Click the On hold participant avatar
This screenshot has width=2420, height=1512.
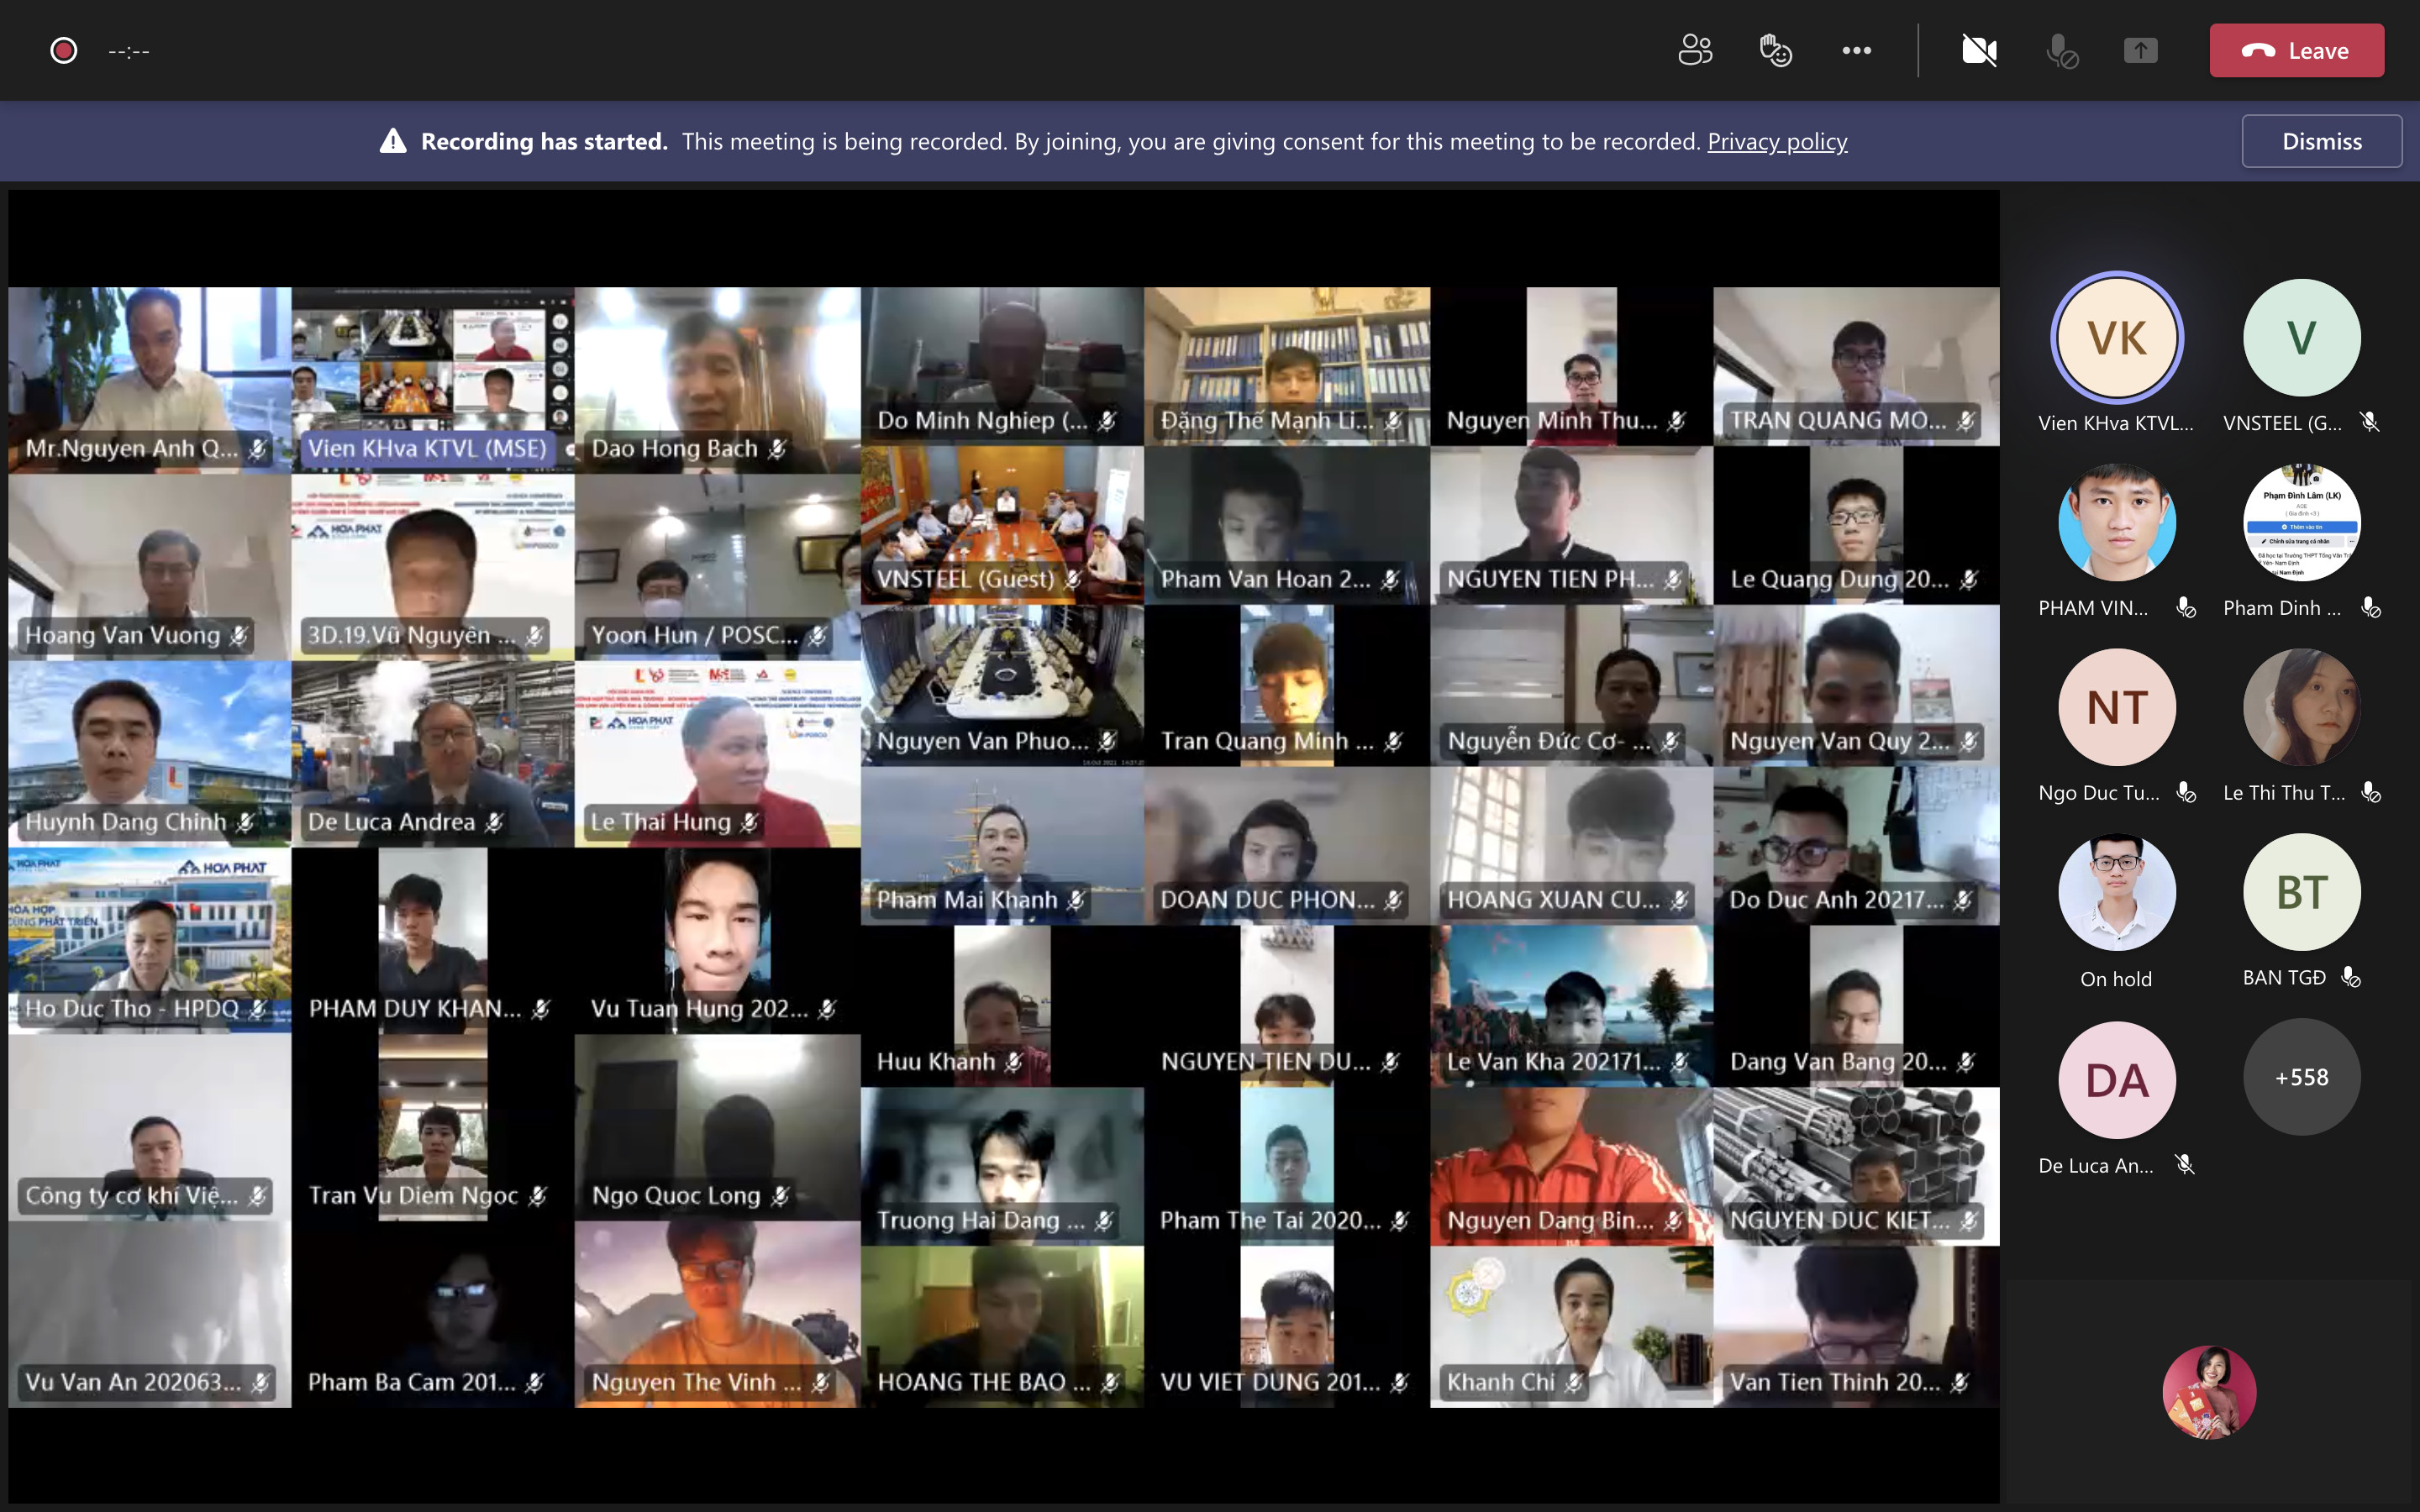click(x=2116, y=891)
